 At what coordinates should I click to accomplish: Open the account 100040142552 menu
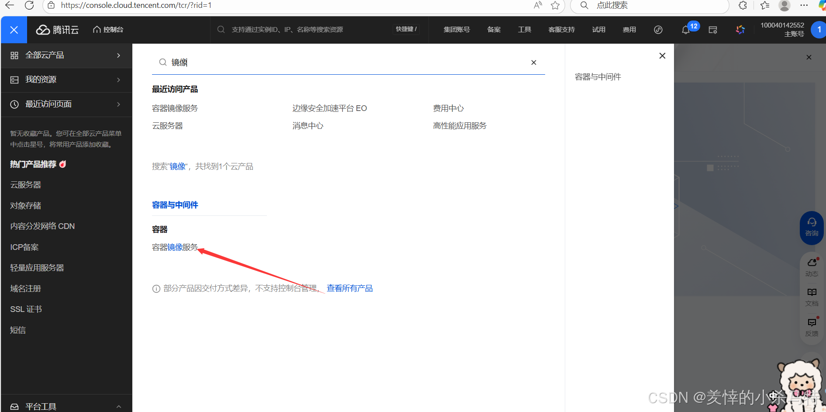782,30
